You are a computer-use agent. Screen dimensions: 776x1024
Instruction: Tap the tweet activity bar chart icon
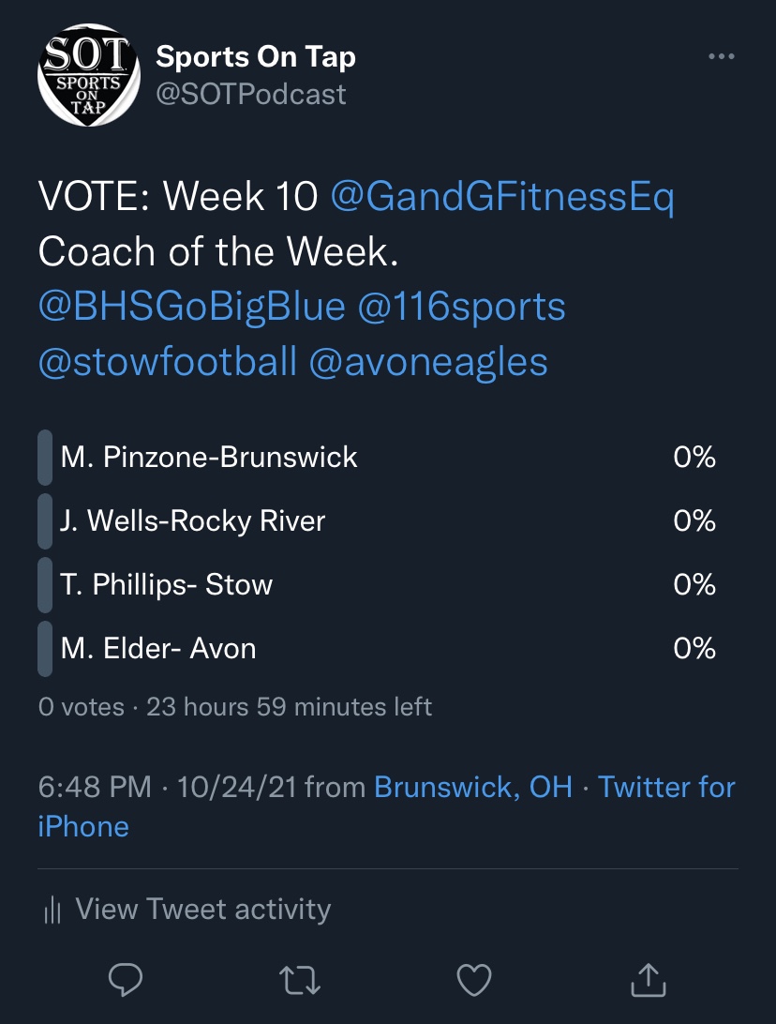(x=52, y=910)
